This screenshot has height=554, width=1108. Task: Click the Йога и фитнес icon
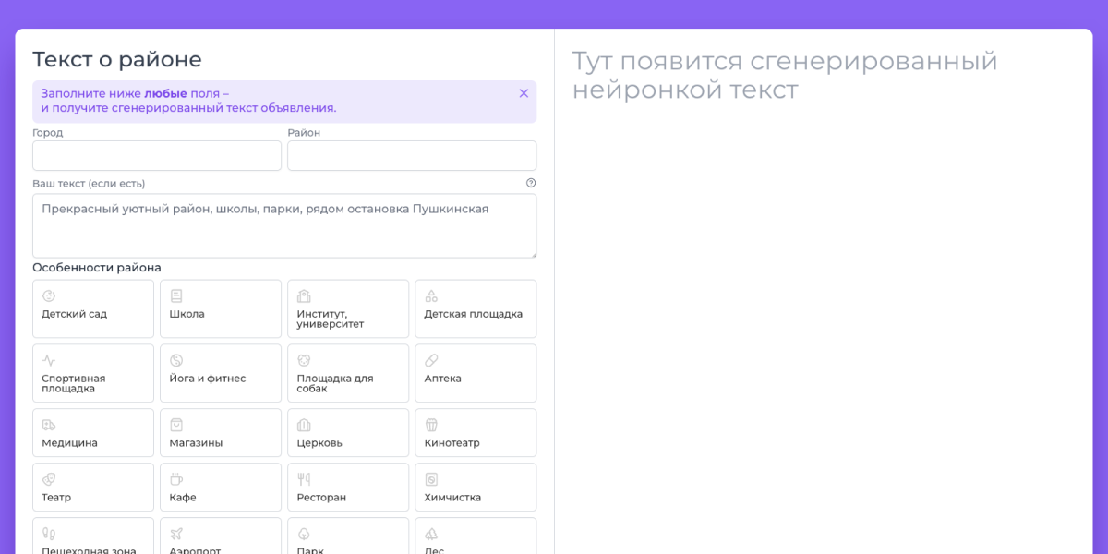pos(176,360)
